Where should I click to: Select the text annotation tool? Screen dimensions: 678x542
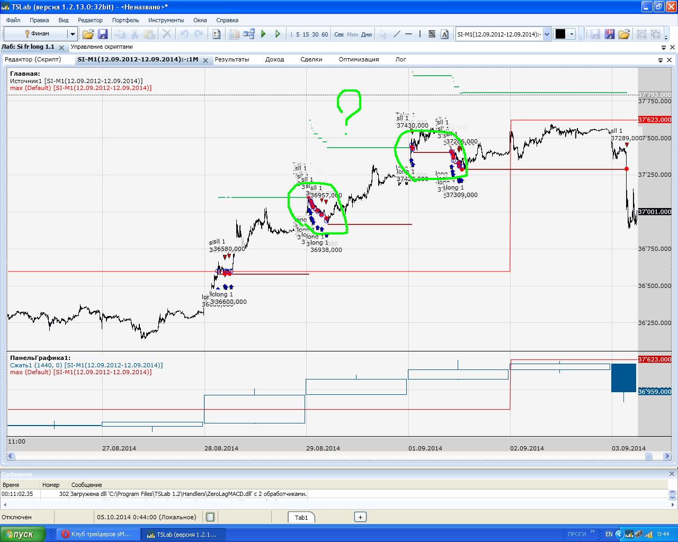pos(444,34)
